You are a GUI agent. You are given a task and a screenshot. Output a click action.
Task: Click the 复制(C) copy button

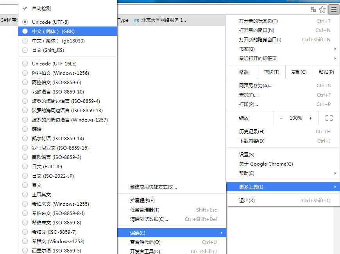tap(299, 72)
